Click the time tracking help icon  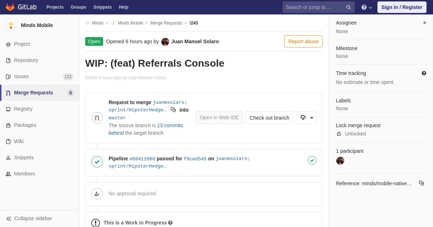(x=424, y=73)
